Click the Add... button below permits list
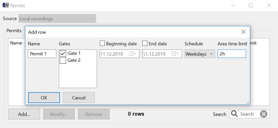This screenshot has width=278, height=128. click(24, 114)
